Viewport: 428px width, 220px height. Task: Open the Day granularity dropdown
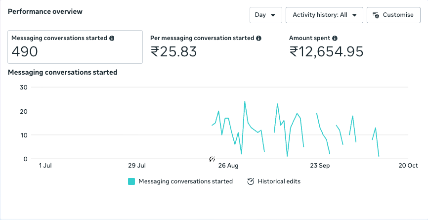tap(265, 15)
